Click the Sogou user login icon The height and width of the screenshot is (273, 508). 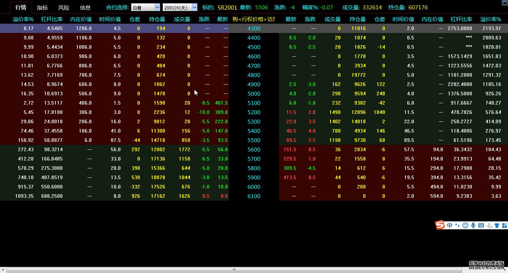489,225
